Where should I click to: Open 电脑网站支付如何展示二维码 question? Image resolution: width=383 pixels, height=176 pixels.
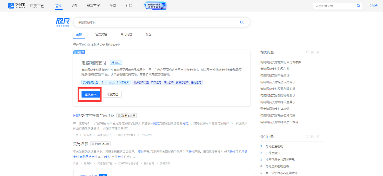click(x=279, y=122)
